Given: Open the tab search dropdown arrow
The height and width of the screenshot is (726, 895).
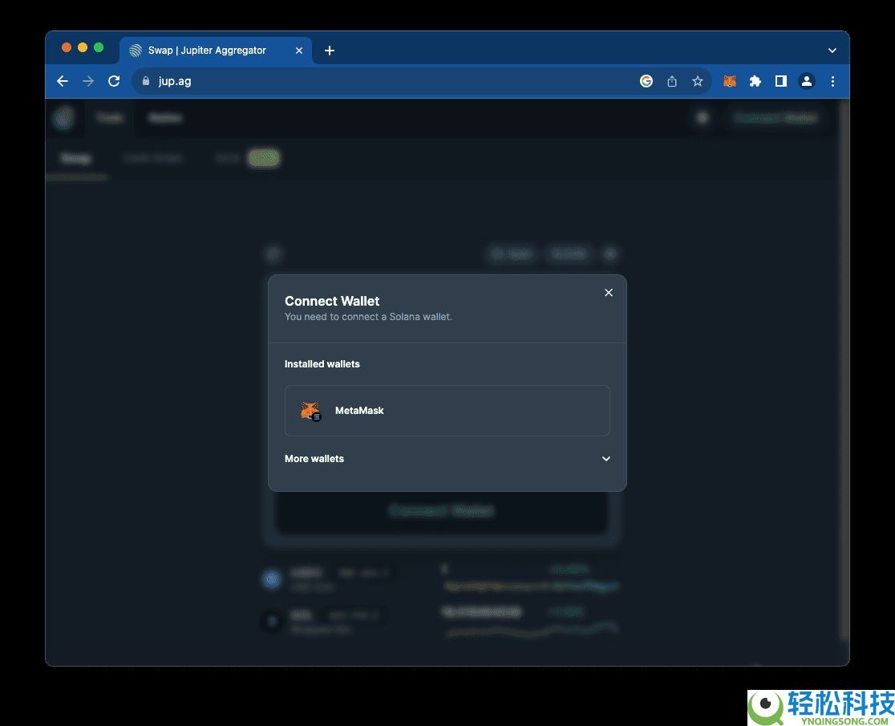Looking at the screenshot, I should point(832,51).
